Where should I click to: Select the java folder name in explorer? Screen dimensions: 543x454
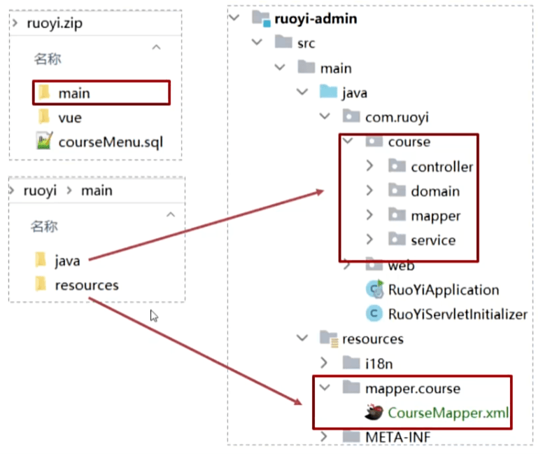point(67,261)
